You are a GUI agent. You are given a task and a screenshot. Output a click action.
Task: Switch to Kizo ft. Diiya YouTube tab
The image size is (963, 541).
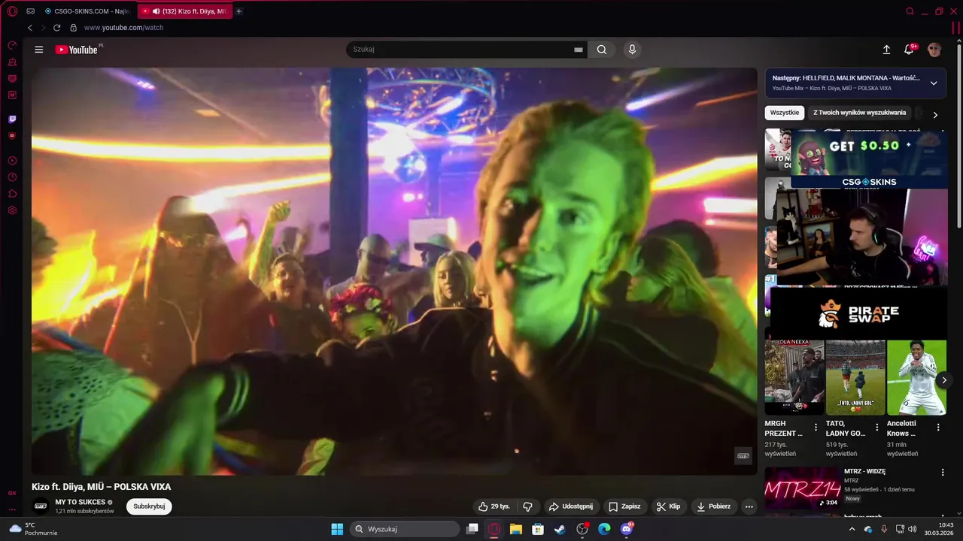coord(185,11)
